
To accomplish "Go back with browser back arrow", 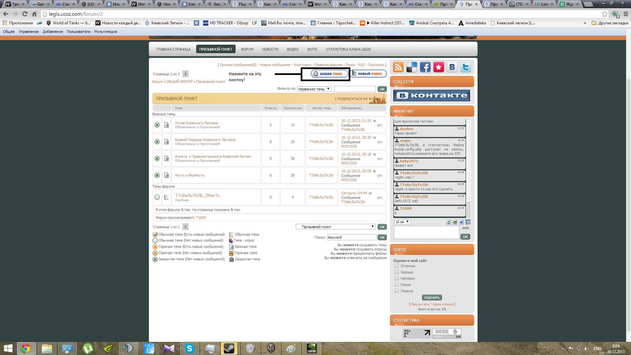I will [x=6, y=14].
